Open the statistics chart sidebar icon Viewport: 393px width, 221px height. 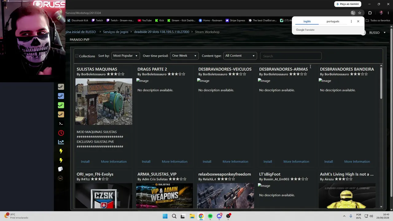(61, 142)
